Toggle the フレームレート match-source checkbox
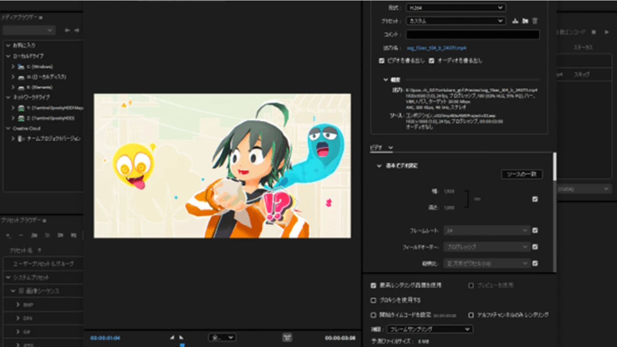Screen dimensions: 617x347 (x=535, y=230)
